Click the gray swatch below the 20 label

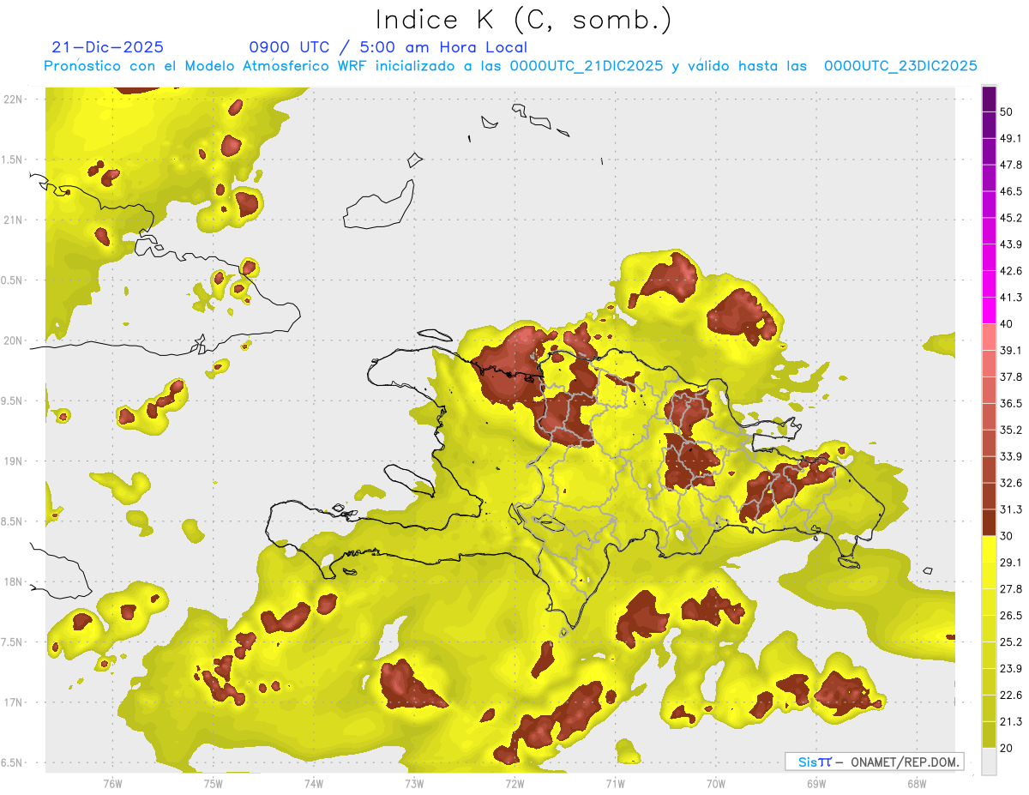click(x=989, y=761)
